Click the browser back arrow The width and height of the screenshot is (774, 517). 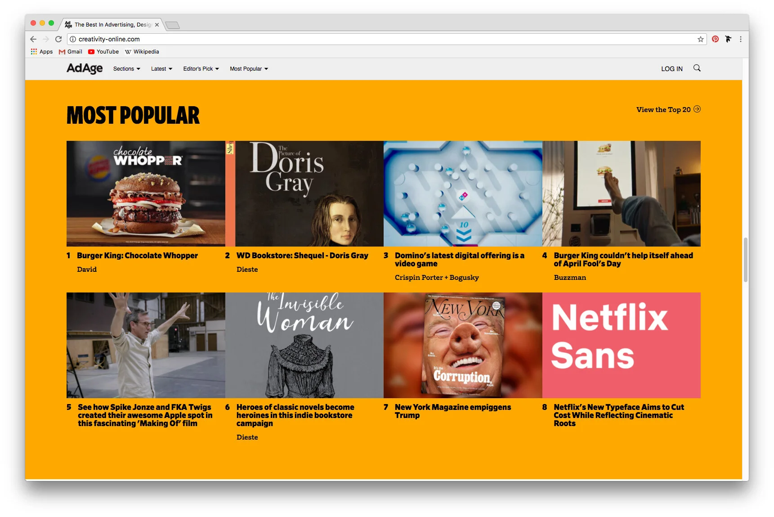coord(33,39)
